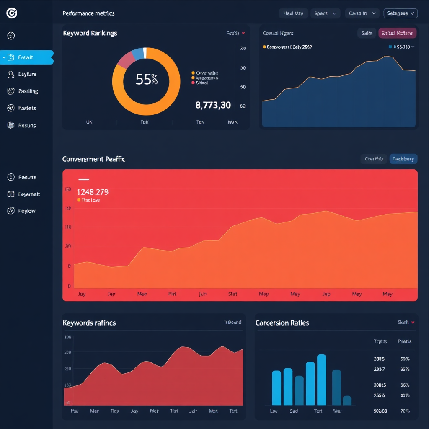Expand the Setepae dropdown at top right
The width and height of the screenshot is (429, 429).
click(x=400, y=13)
